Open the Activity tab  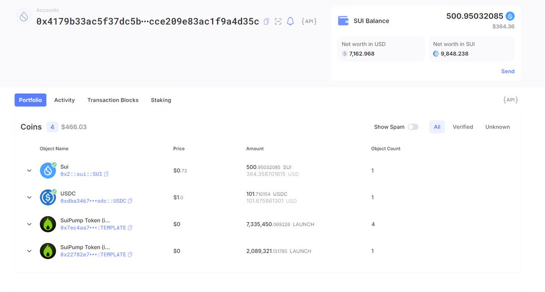pyautogui.click(x=64, y=100)
